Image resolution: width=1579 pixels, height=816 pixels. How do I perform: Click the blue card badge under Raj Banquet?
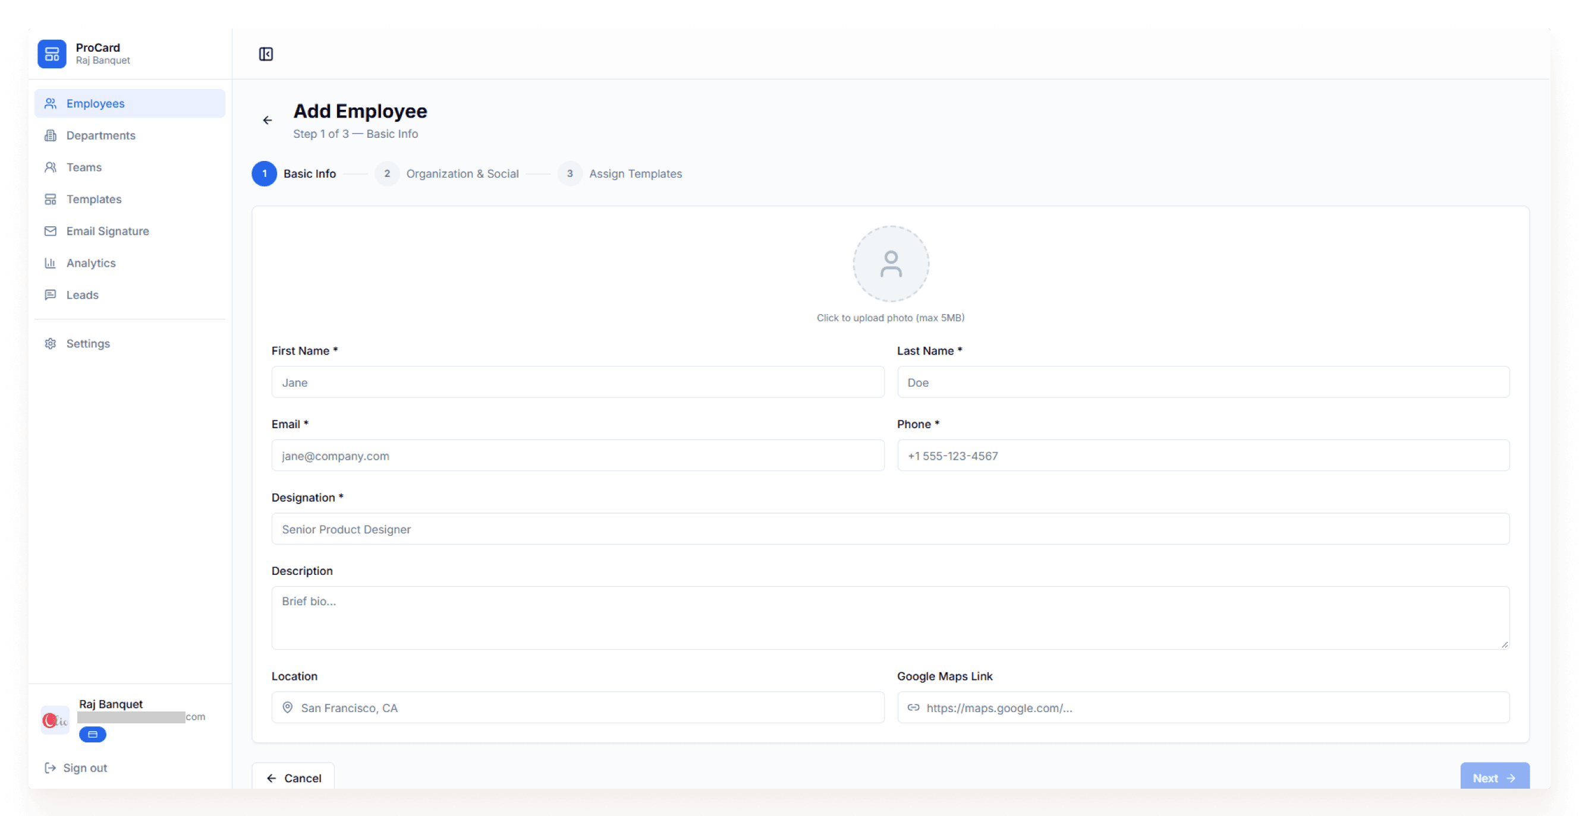coord(93,734)
